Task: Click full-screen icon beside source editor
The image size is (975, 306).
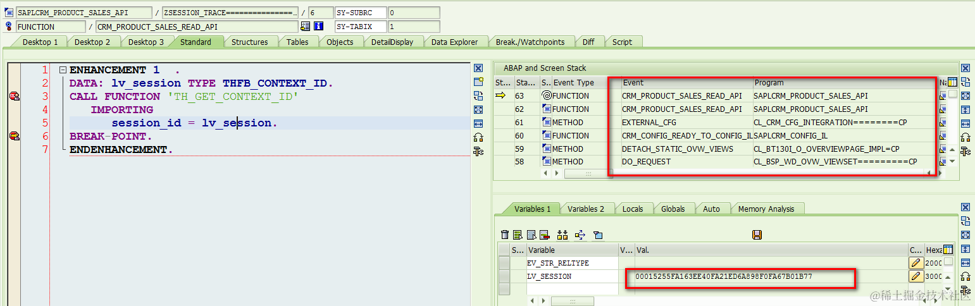Action: 478,110
